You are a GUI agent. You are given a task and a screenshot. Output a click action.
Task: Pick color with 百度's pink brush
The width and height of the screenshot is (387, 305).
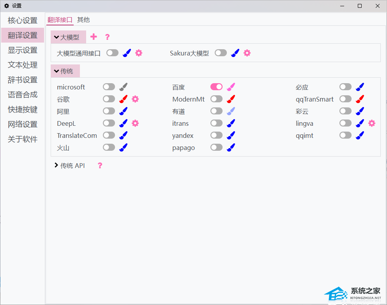point(231,87)
